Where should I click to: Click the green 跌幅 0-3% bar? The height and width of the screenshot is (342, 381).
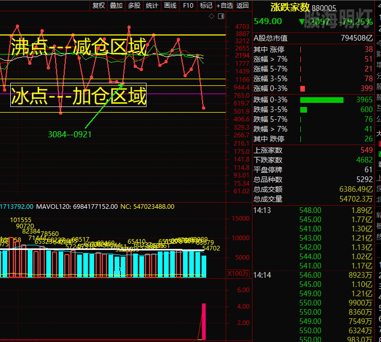322,100
